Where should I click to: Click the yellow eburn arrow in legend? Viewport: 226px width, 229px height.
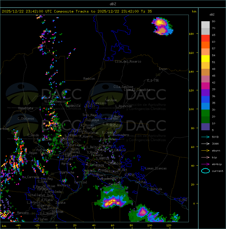[x=205, y=151]
